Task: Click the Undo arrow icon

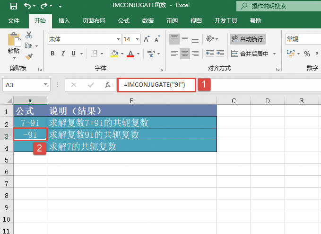Action: coord(27,6)
